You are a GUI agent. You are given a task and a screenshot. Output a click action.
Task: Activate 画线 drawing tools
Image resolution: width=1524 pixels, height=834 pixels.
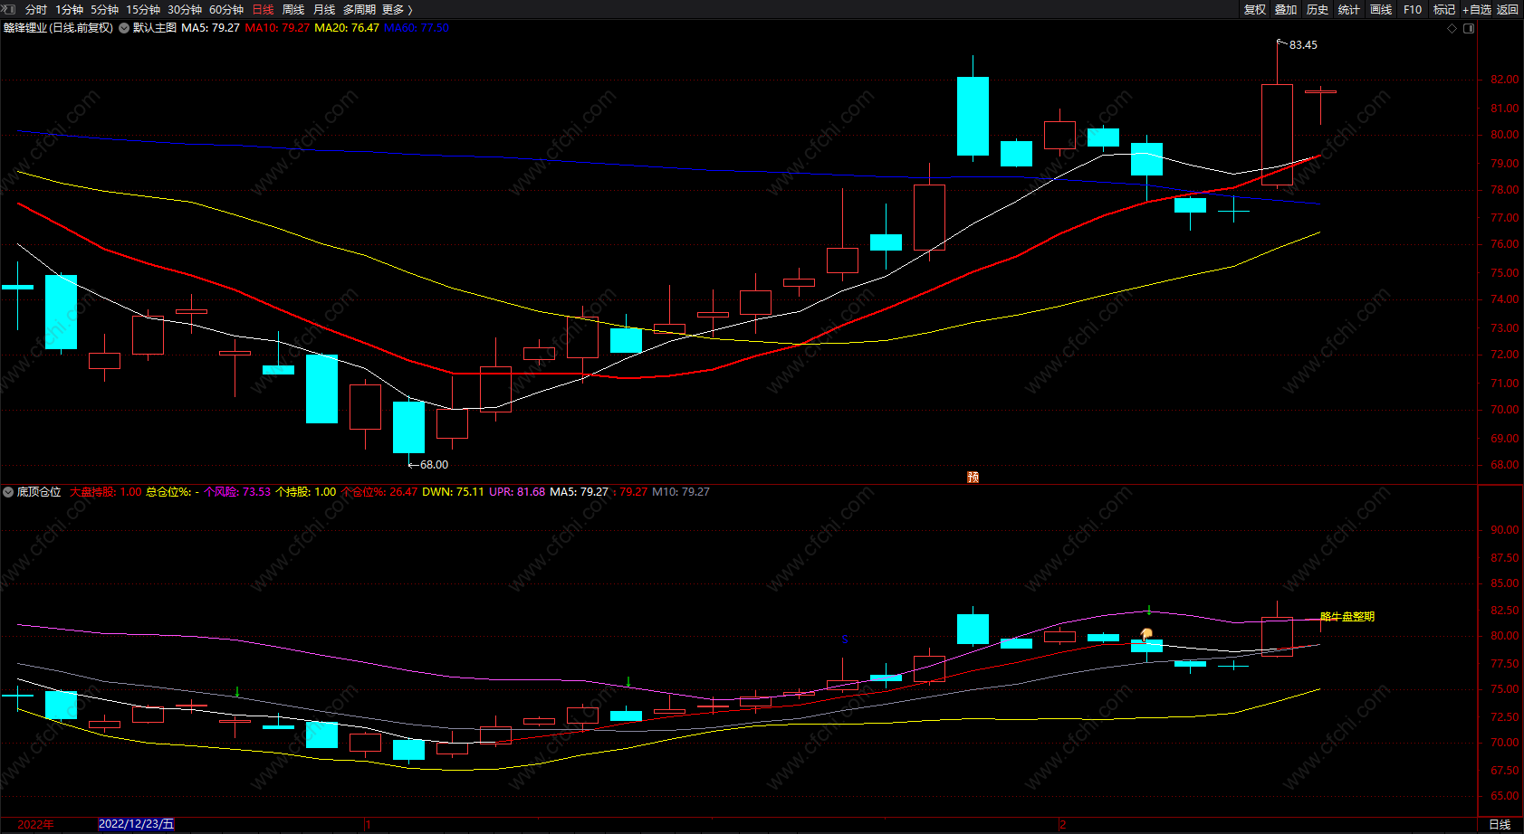1381,9
